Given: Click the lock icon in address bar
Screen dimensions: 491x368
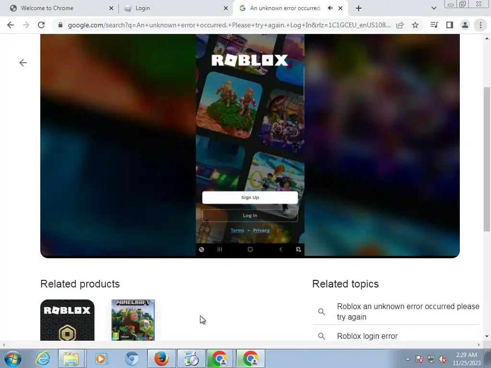Looking at the screenshot, I should coord(60,25).
